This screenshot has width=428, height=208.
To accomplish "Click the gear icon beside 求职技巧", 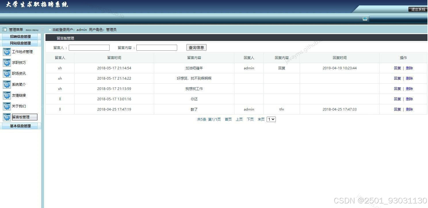I will point(7,63).
